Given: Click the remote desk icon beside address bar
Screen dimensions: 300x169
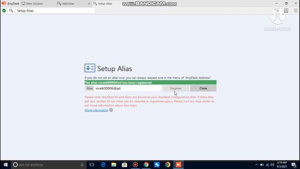Looking at the screenshot, I should (x=11, y=11).
